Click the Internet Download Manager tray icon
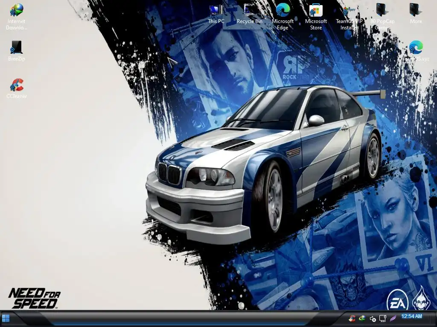Viewport: 437px width, 327px height. coord(362,318)
